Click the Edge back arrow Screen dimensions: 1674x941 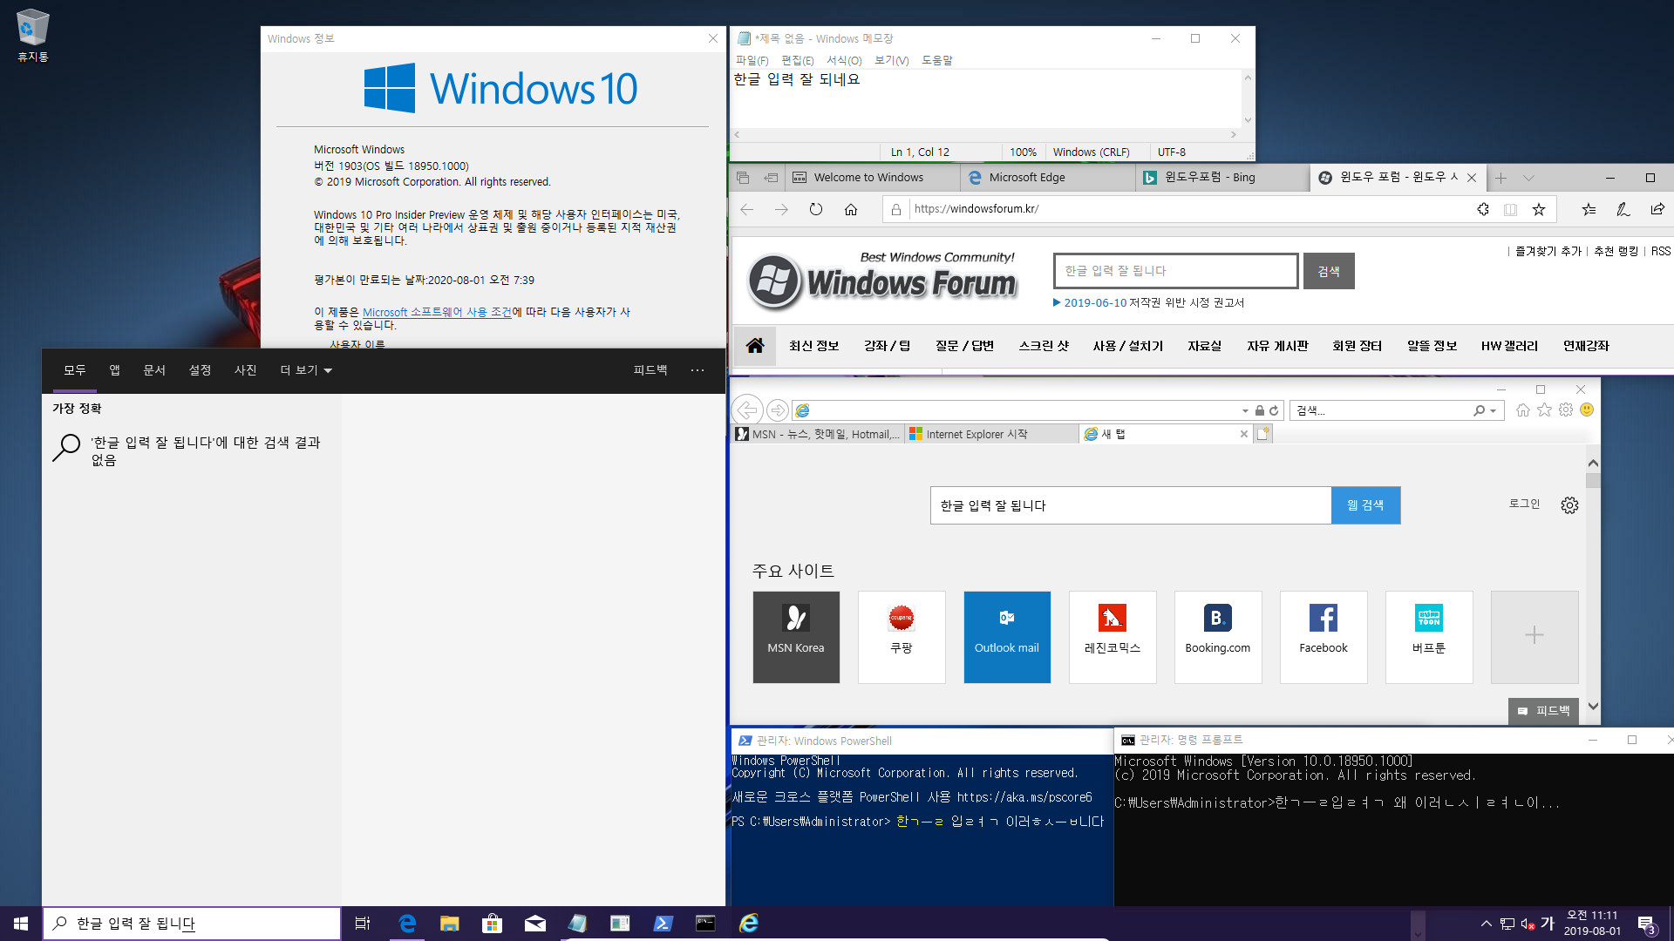point(747,209)
